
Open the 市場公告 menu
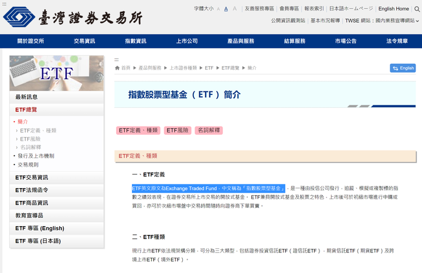click(346, 41)
